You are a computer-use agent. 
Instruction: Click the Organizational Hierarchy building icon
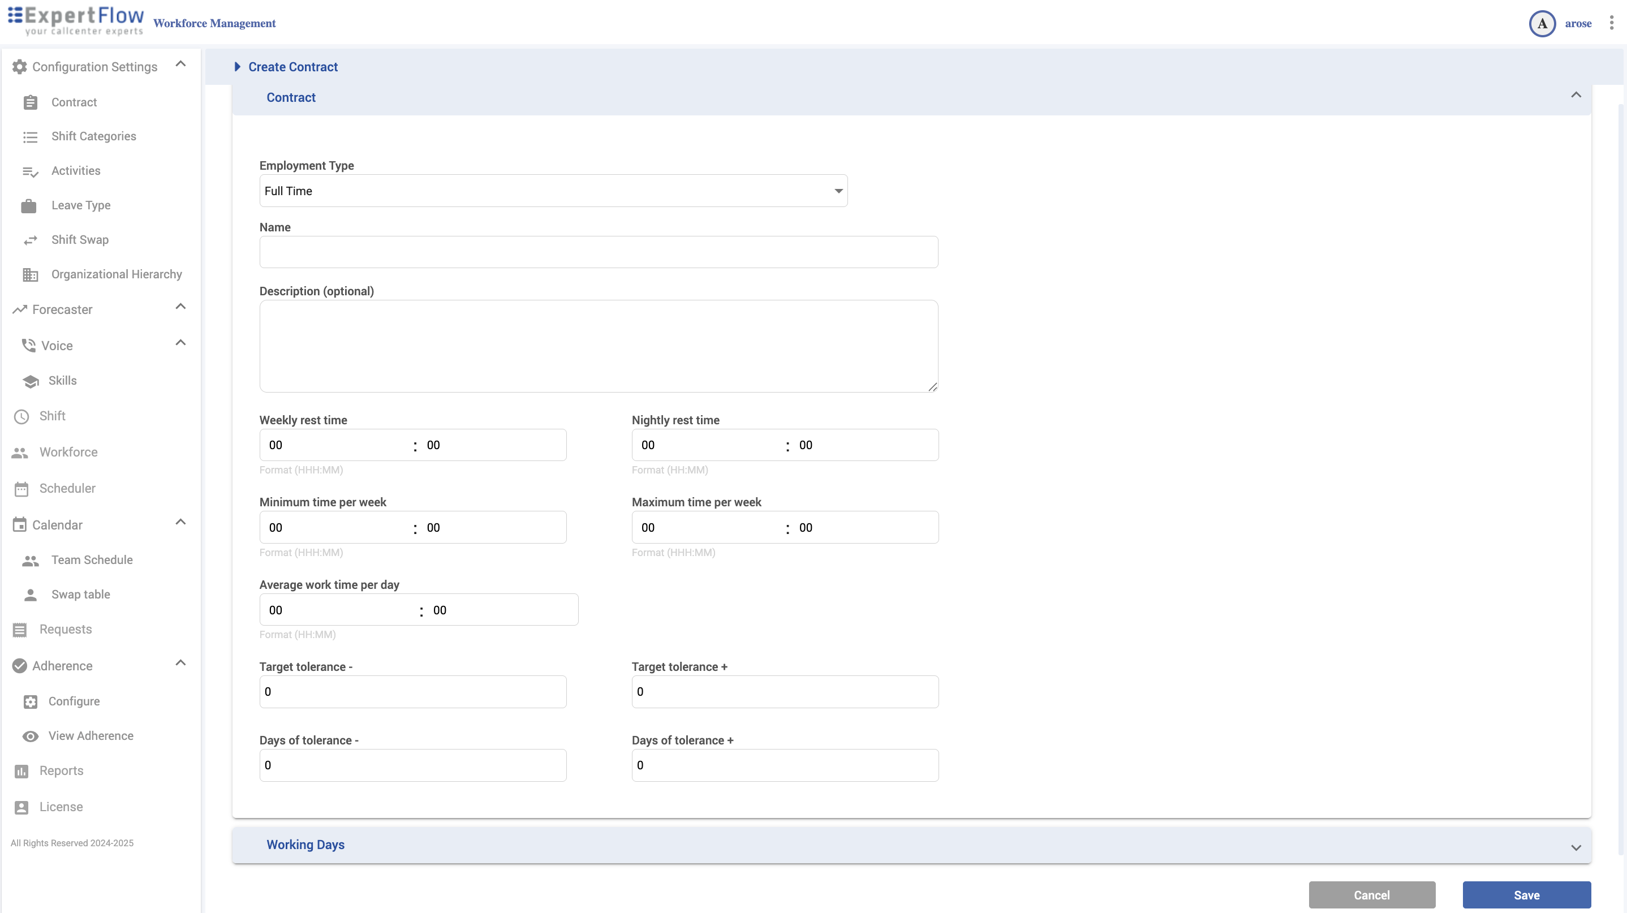[31, 275]
